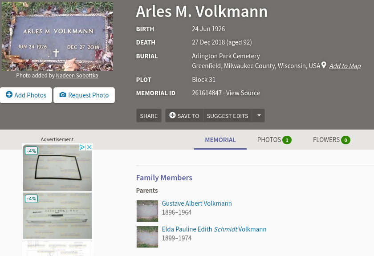The width and height of the screenshot is (374, 256).
Task: Open the Flowers tab
Action: click(x=326, y=140)
